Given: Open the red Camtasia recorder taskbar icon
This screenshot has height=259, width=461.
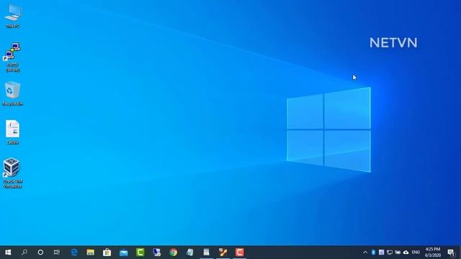Looking at the screenshot, I should [x=240, y=253].
